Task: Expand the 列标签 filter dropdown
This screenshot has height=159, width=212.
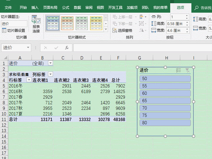Action: [x=50, y=74]
